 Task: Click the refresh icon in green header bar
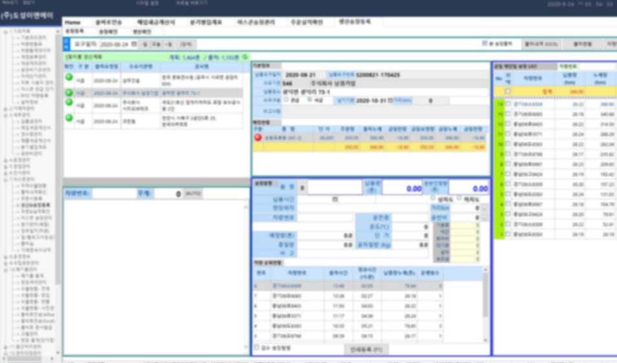click(245, 57)
